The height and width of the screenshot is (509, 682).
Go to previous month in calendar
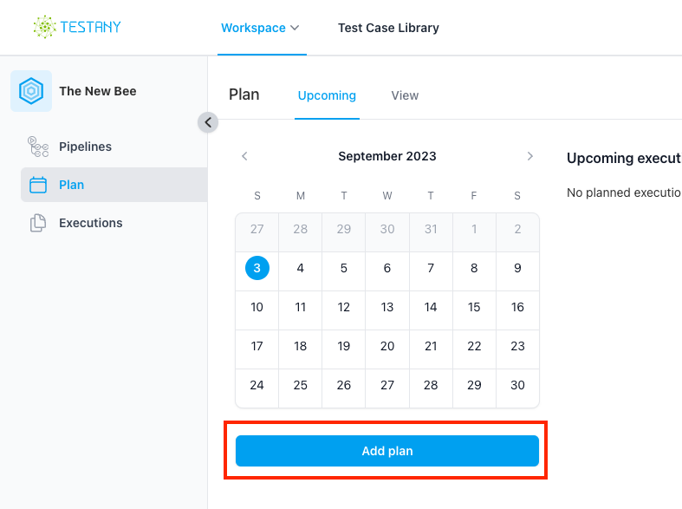(244, 156)
